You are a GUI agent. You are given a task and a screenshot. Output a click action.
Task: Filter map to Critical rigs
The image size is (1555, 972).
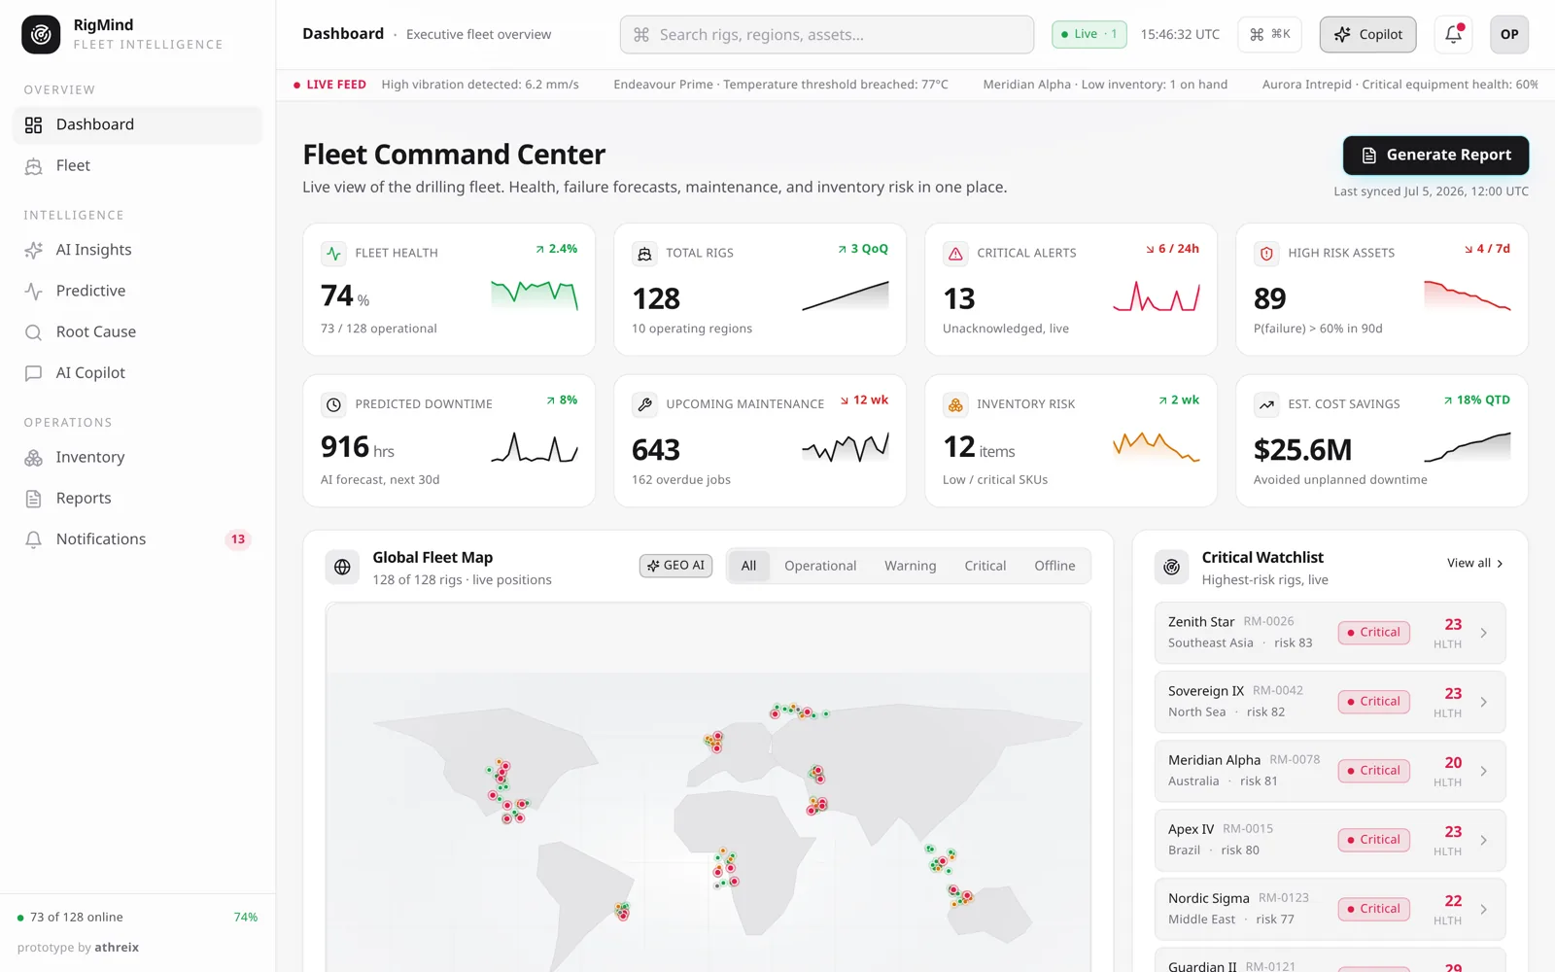[985, 566]
